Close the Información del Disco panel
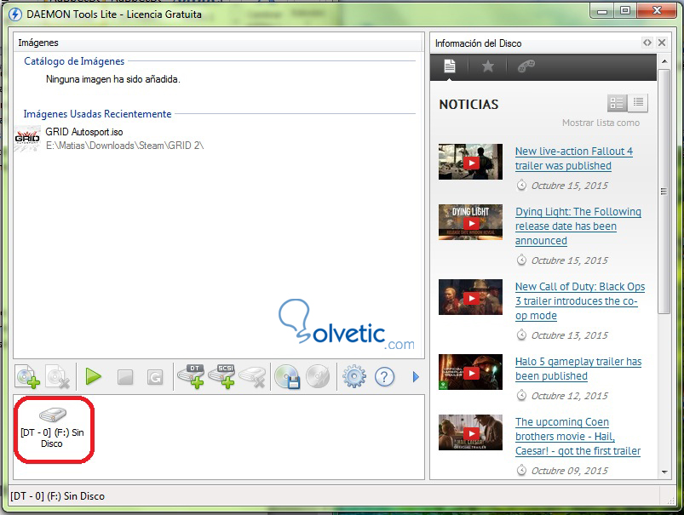 [x=662, y=43]
